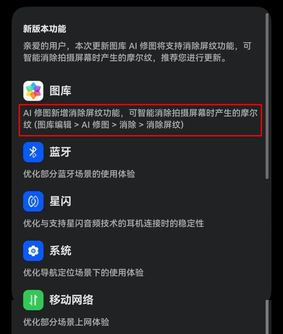The width and height of the screenshot is (283, 334).
Task: Click the upper vertical scrollbar thumb
Action: point(267,96)
